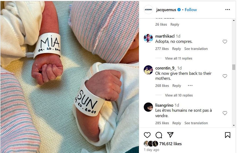Share the post via paper plane icon
Screen dimensions: 239x153
[170, 135]
